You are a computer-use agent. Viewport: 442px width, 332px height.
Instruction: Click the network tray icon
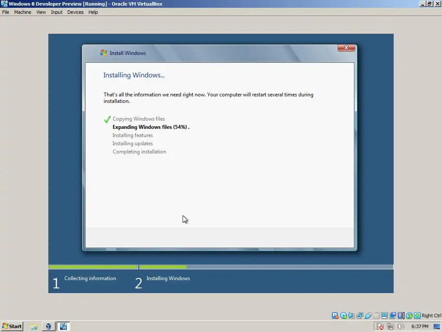[x=390, y=327]
